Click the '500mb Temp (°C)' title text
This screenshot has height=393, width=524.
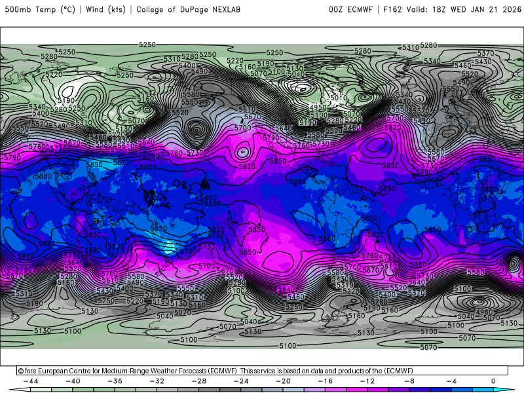coord(40,10)
